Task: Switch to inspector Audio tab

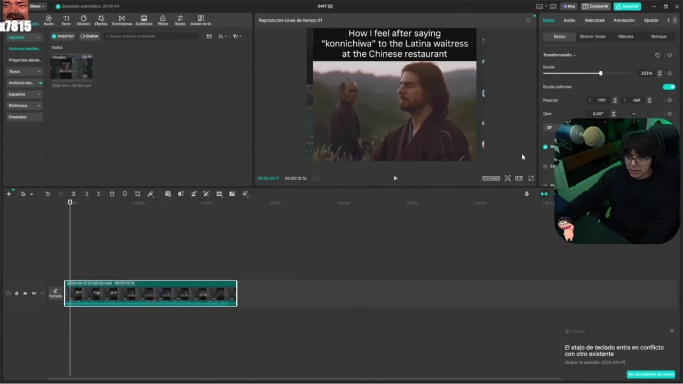Action: pos(569,20)
